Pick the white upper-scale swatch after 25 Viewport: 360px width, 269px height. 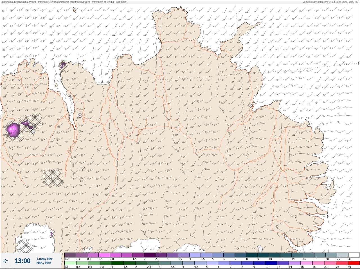(354, 255)
